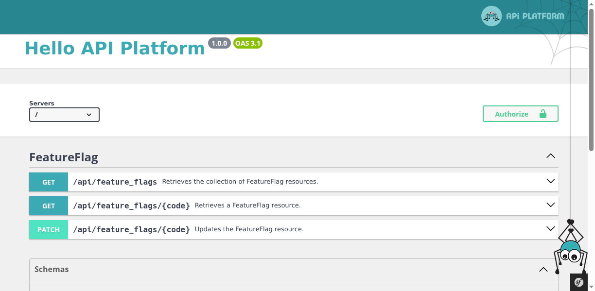Collapse the FeatureFlag section
This screenshot has height=291, width=595.
tap(550, 156)
